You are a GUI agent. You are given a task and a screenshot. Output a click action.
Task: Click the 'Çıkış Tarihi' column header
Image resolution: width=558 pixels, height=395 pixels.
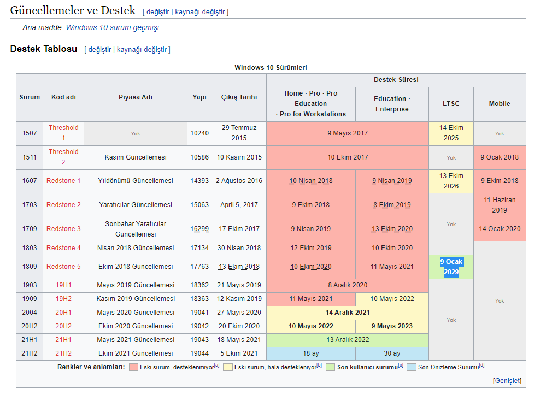click(x=239, y=97)
